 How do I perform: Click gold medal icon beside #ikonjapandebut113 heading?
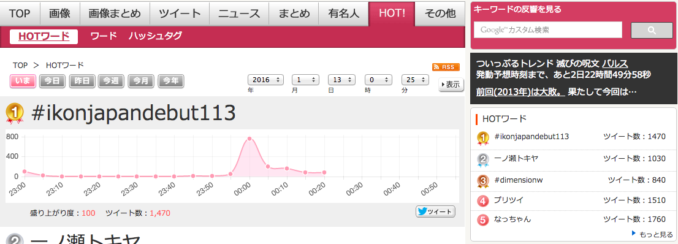15,114
